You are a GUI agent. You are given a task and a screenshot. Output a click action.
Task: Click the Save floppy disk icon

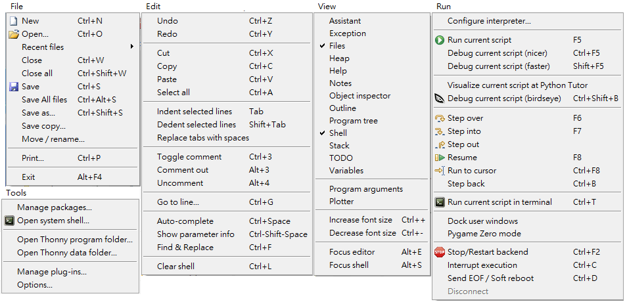coord(13,87)
